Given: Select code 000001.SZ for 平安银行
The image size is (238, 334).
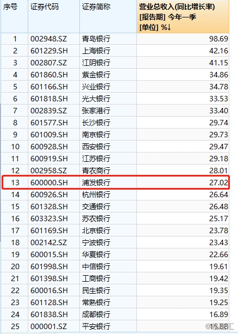Looking at the screenshot, I should (48, 326).
